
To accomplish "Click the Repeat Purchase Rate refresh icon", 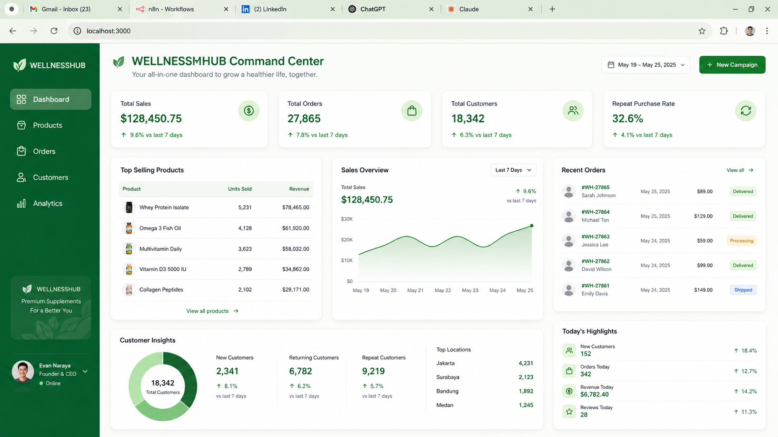I will [746, 111].
